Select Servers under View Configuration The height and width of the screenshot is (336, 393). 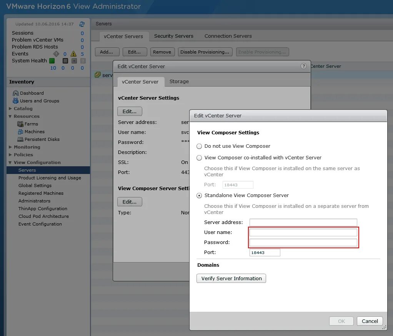coord(48,170)
